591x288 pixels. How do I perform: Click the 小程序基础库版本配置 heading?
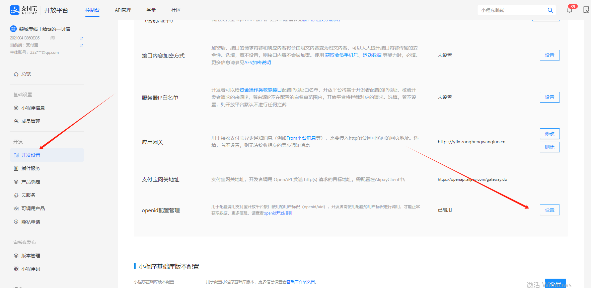point(169,266)
